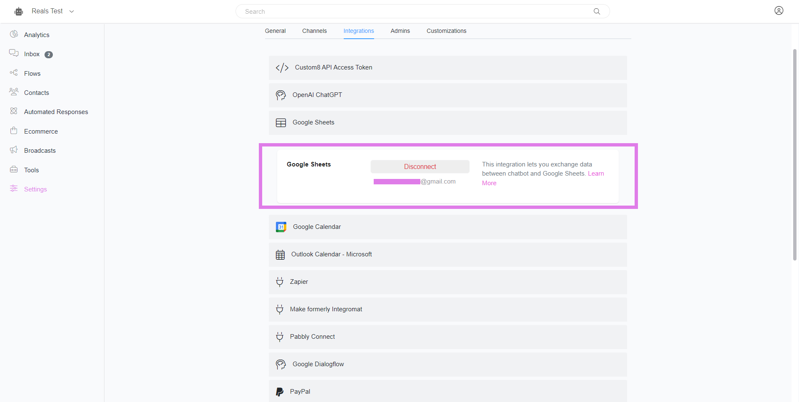
Task: Click the Outlook Calendar grid icon
Action: (x=280, y=255)
